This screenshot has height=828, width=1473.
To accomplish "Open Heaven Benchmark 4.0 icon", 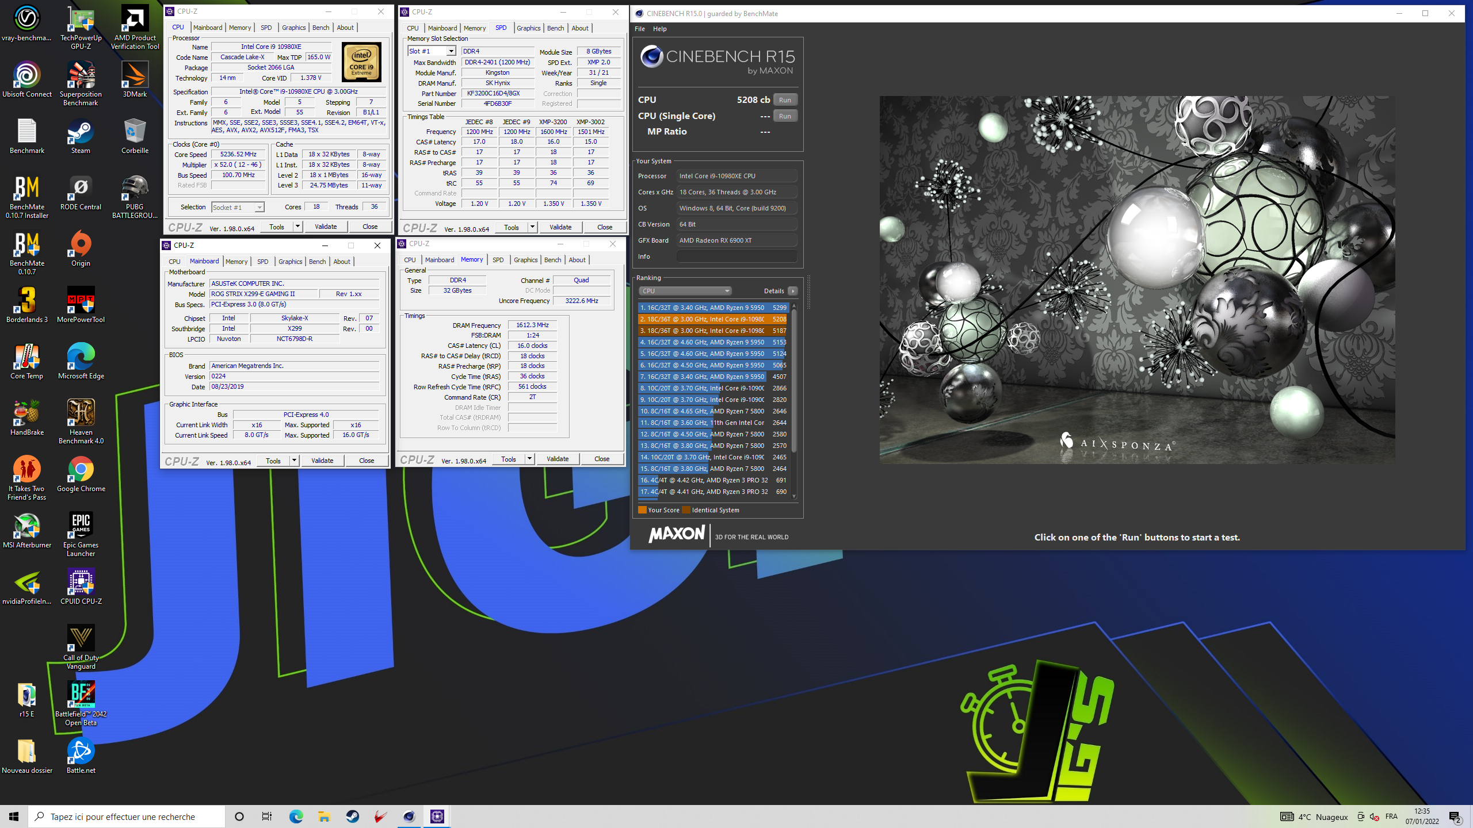I will click(81, 421).
